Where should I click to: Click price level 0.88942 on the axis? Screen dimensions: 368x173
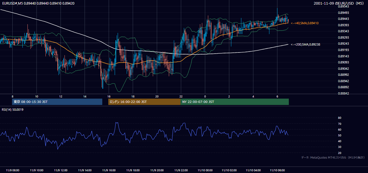tap(344, 81)
